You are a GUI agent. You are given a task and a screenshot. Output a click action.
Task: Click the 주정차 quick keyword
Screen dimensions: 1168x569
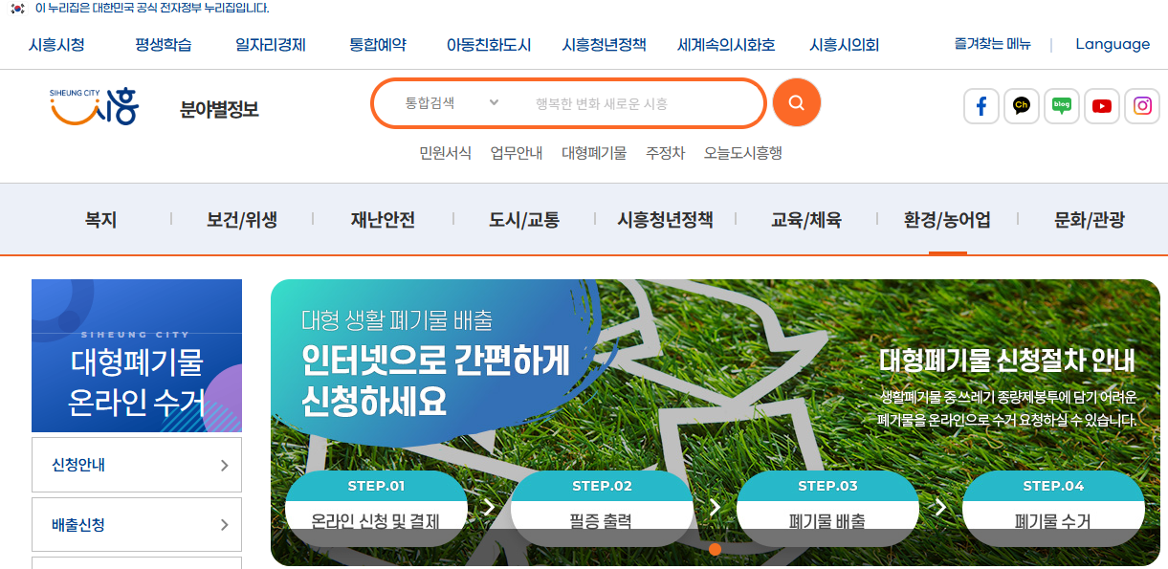pyautogui.click(x=665, y=153)
